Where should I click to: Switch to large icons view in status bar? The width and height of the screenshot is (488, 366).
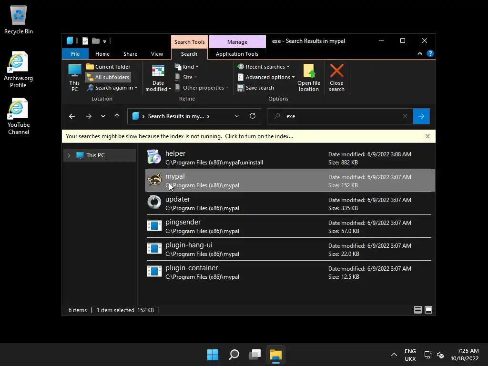click(428, 310)
